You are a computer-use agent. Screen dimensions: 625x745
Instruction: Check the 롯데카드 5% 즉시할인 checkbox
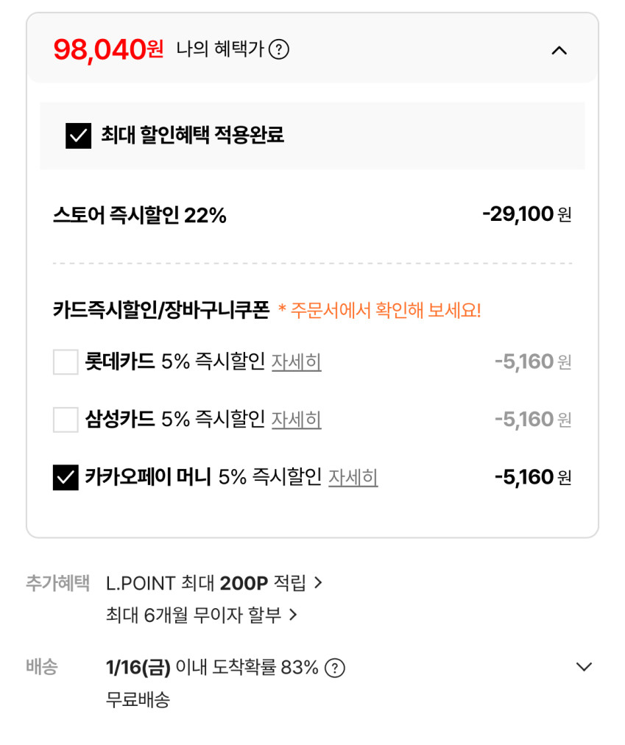[66, 362]
